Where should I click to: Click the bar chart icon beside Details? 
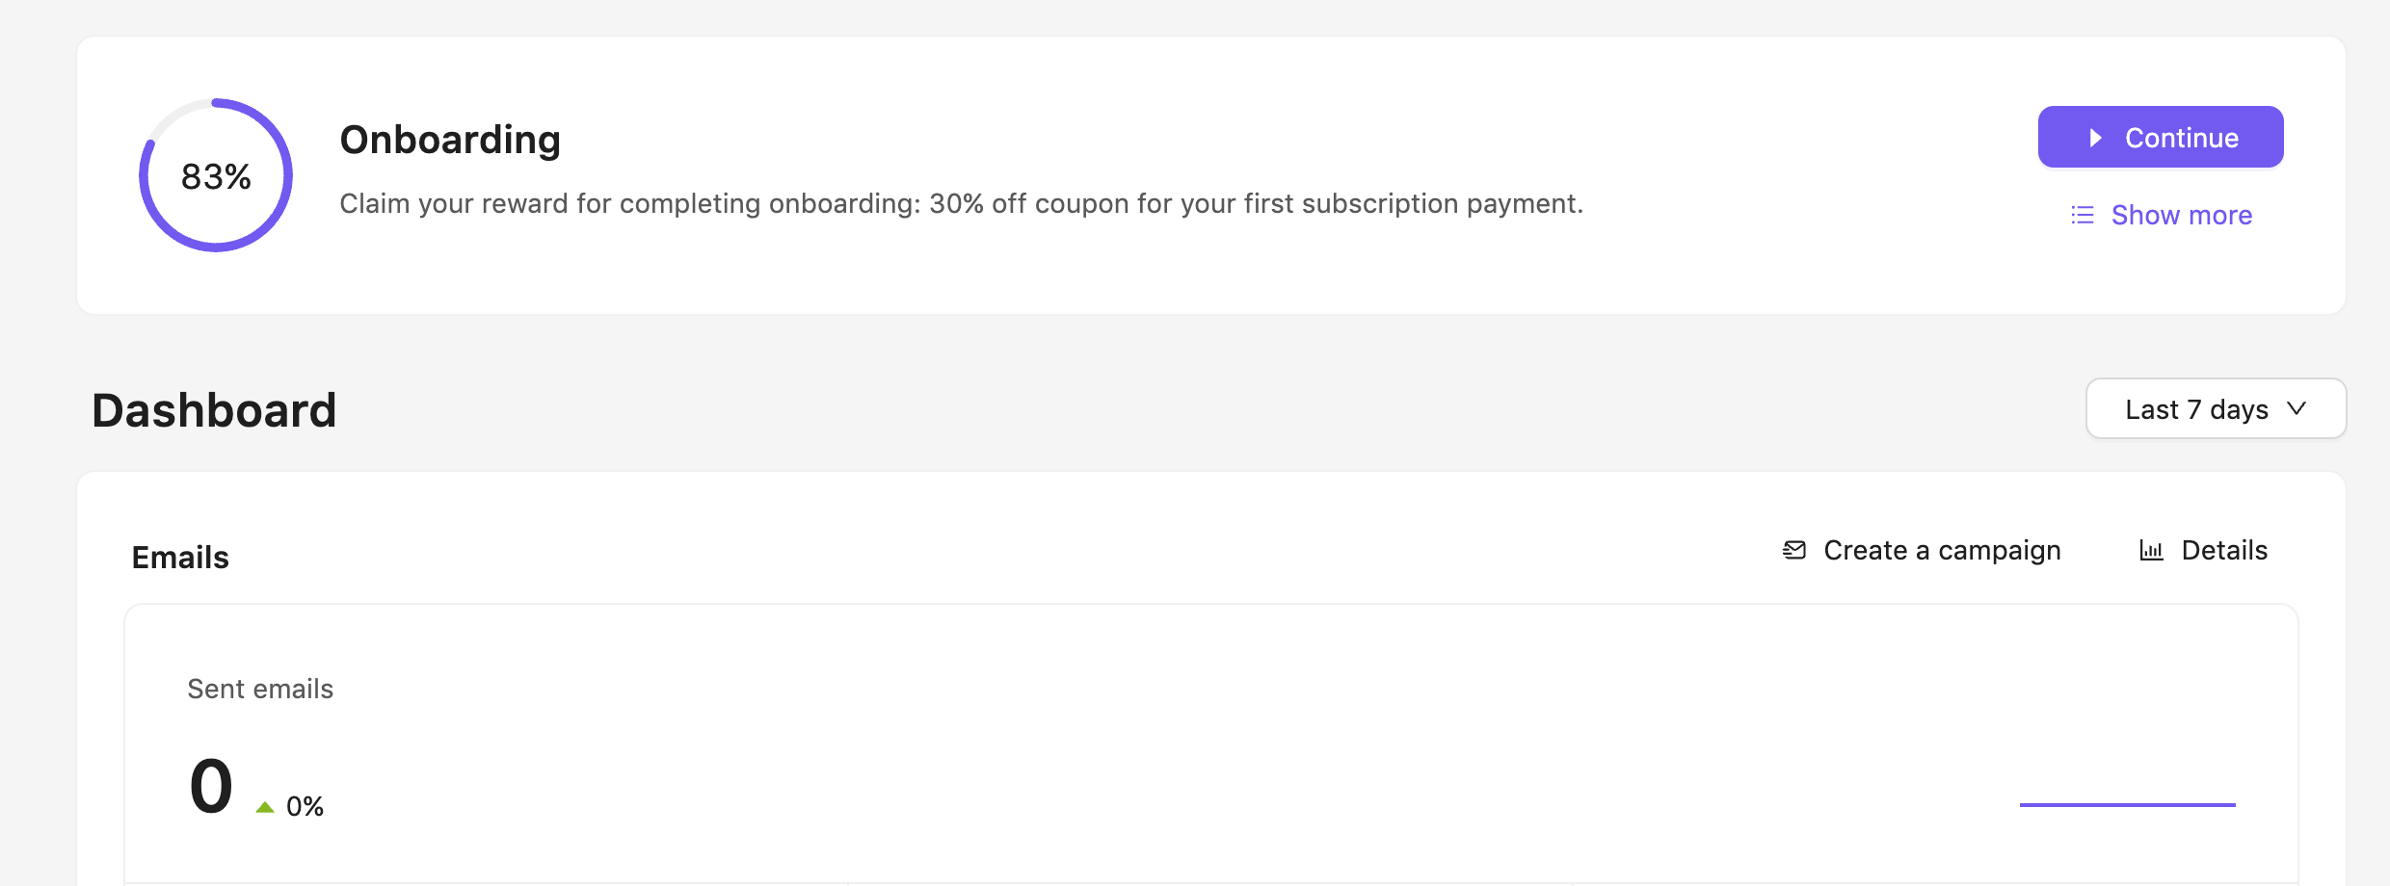point(2151,550)
